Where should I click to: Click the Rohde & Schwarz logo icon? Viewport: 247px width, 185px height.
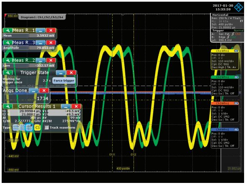[x=239, y=7]
